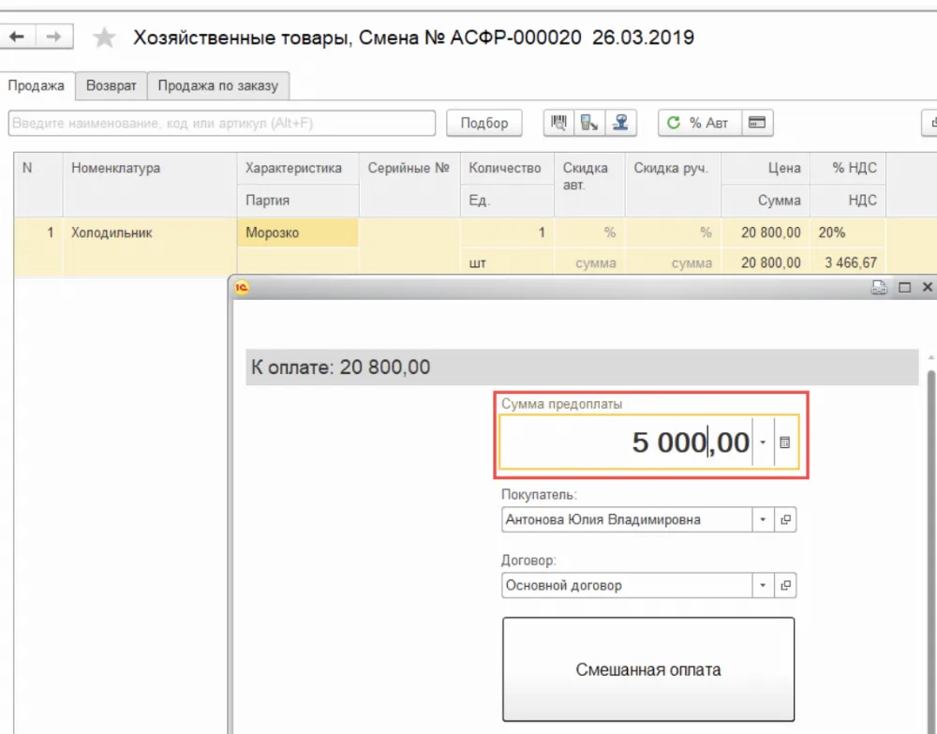
Task: Open the dropdown beside the 5 000,00 amount
Action: click(x=764, y=442)
